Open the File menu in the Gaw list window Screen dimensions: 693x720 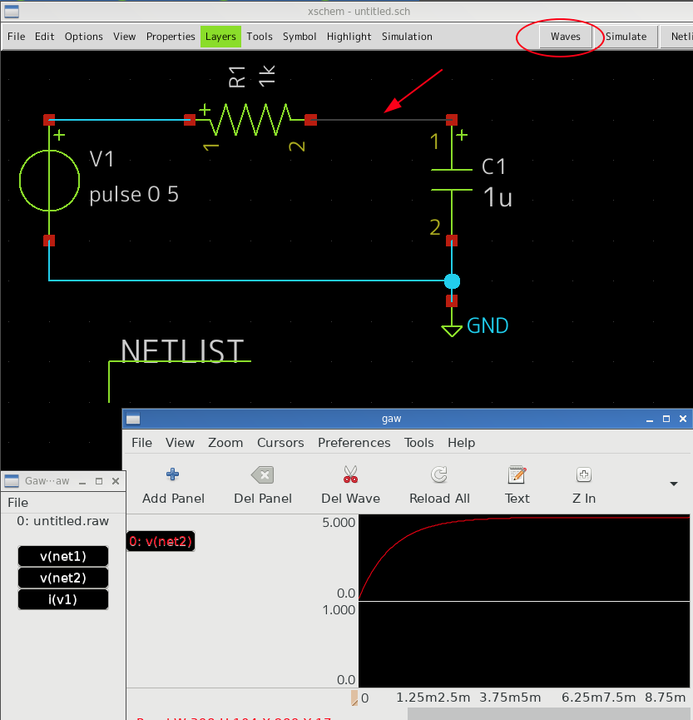click(18, 503)
